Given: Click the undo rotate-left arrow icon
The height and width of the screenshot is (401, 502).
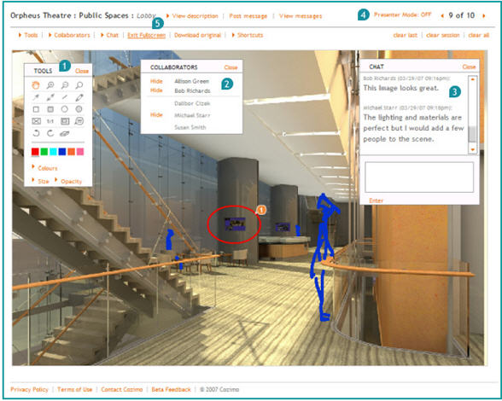Looking at the screenshot, I should pyautogui.click(x=36, y=133).
